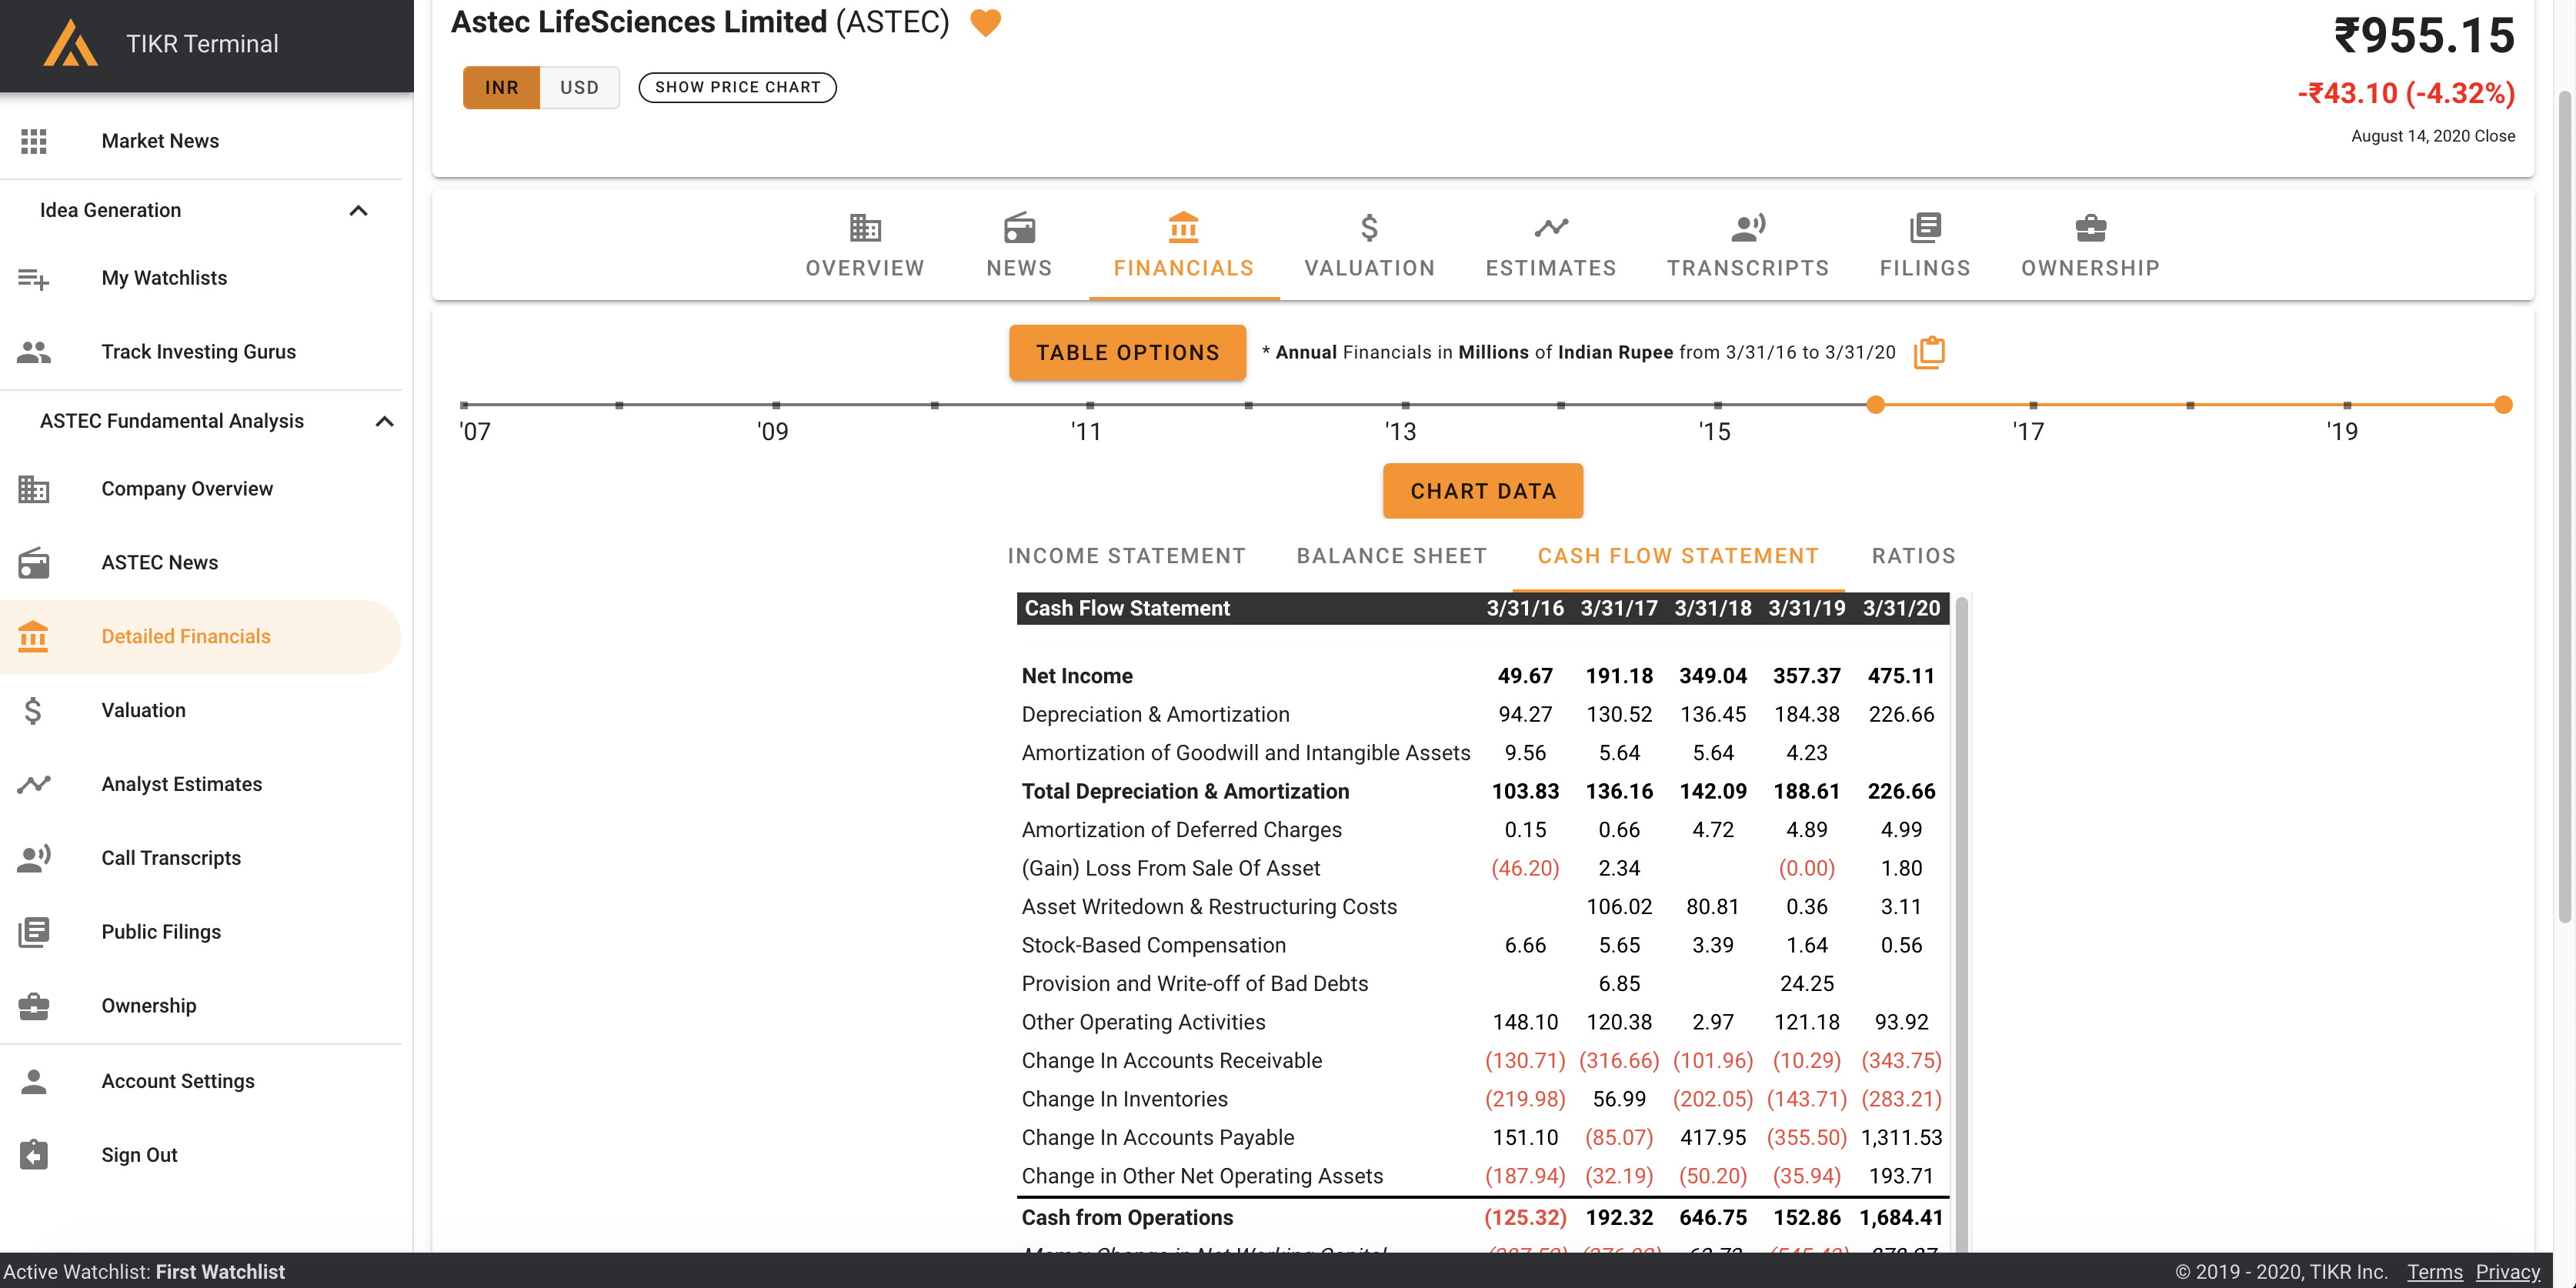Click the '13 tick on the year timeline
This screenshot has width=2576, height=1288.
(x=1405, y=405)
